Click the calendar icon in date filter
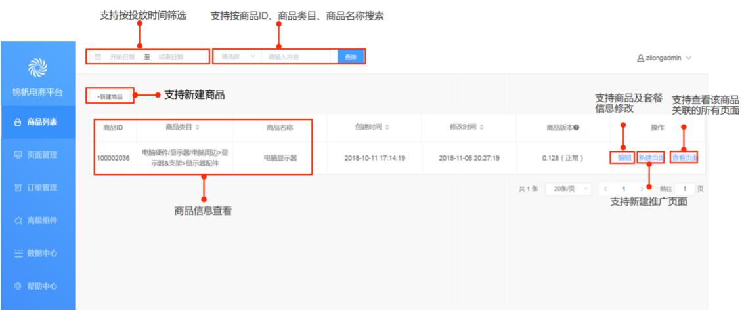This screenshot has width=742, height=310. click(x=98, y=57)
